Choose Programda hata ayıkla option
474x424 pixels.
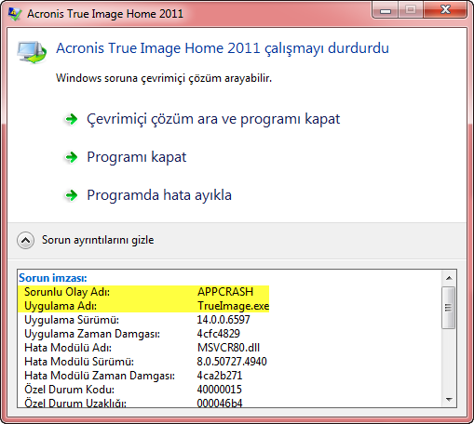[159, 195]
